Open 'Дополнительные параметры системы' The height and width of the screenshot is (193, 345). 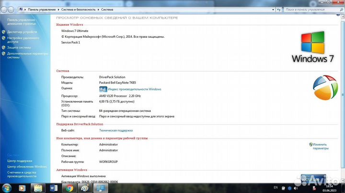pyautogui.click(x=27, y=55)
